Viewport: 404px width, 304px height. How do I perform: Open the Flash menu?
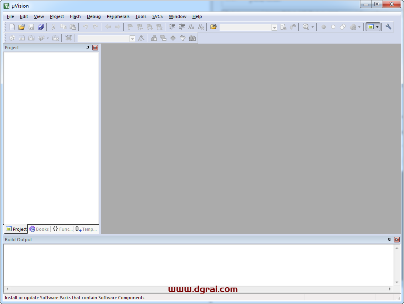pyautogui.click(x=75, y=16)
